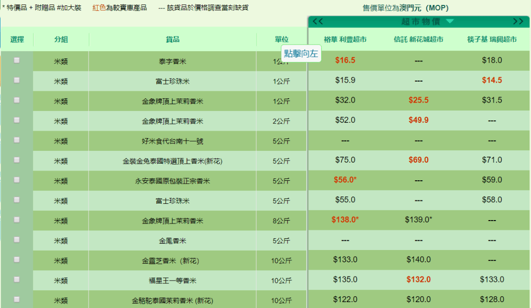Screen dimensions: 531x308
Task: Check the 金象牌頂上茉莉香米 2公斤 row
Action: coord(16,120)
